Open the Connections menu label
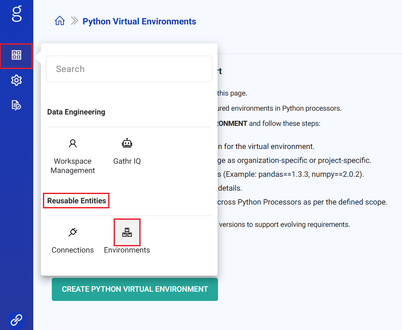402x330 pixels. pyautogui.click(x=73, y=250)
